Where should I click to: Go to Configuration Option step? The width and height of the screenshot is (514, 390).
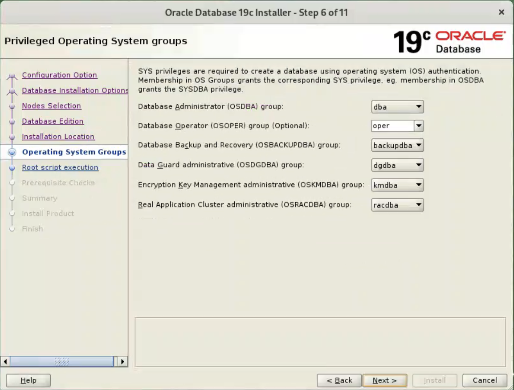click(59, 75)
